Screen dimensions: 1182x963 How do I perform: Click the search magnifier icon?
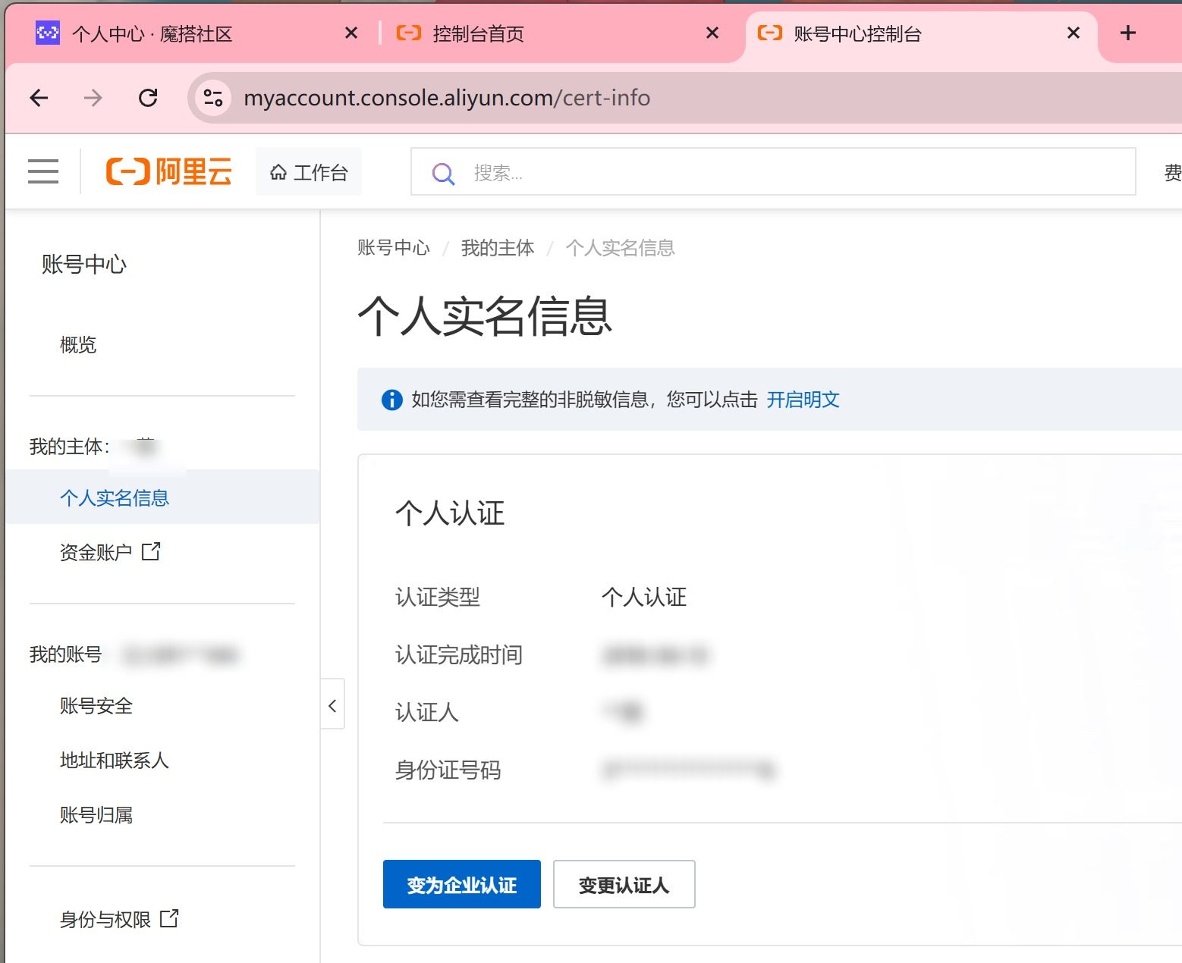point(443,174)
